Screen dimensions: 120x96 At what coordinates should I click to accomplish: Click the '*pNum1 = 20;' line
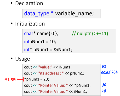(x=37, y=79)
